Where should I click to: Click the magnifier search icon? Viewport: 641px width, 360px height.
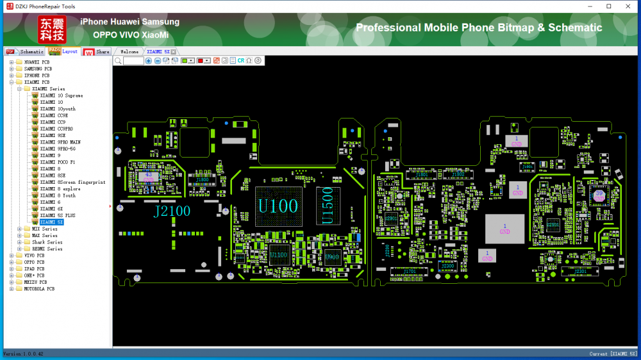(118, 61)
